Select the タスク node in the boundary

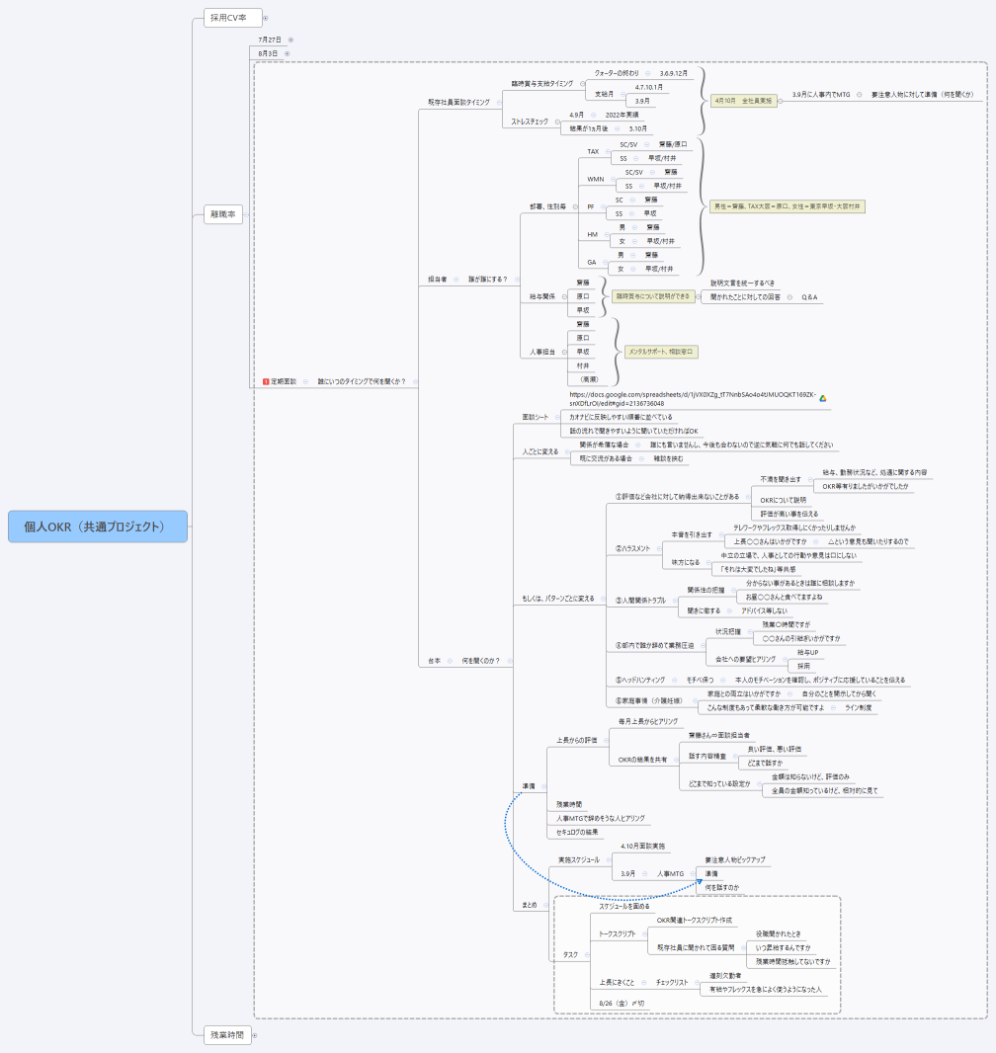coord(571,954)
